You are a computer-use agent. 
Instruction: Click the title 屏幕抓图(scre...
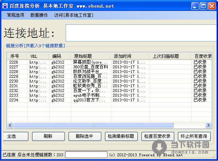90,62
